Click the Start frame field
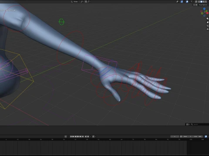This screenshot has width=209, height=156. [x=188, y=136]
